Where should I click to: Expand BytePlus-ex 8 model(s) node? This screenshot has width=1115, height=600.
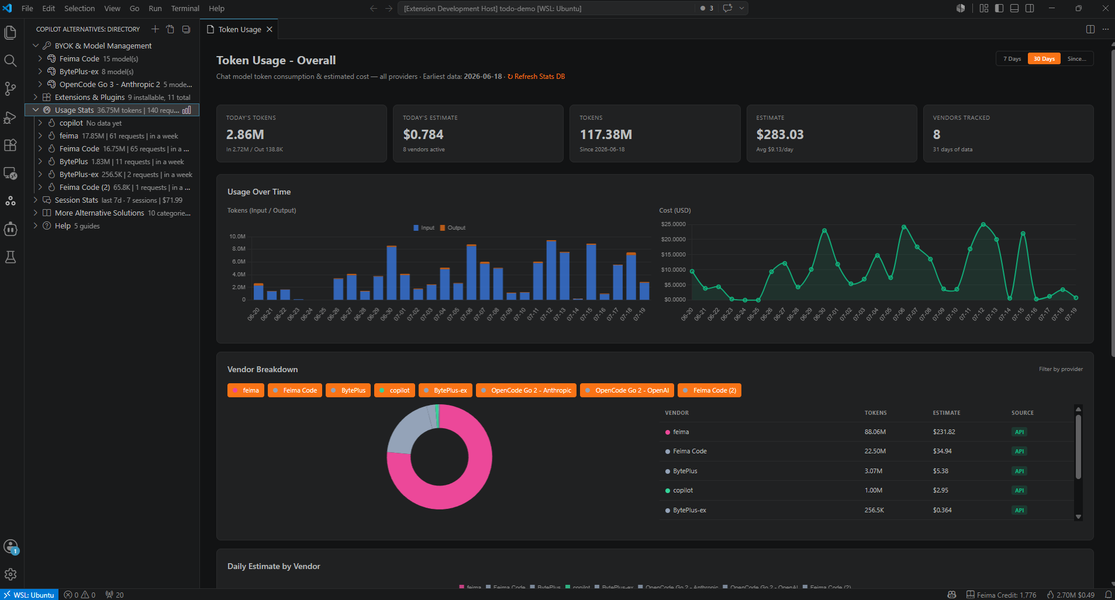coord(40,71)
